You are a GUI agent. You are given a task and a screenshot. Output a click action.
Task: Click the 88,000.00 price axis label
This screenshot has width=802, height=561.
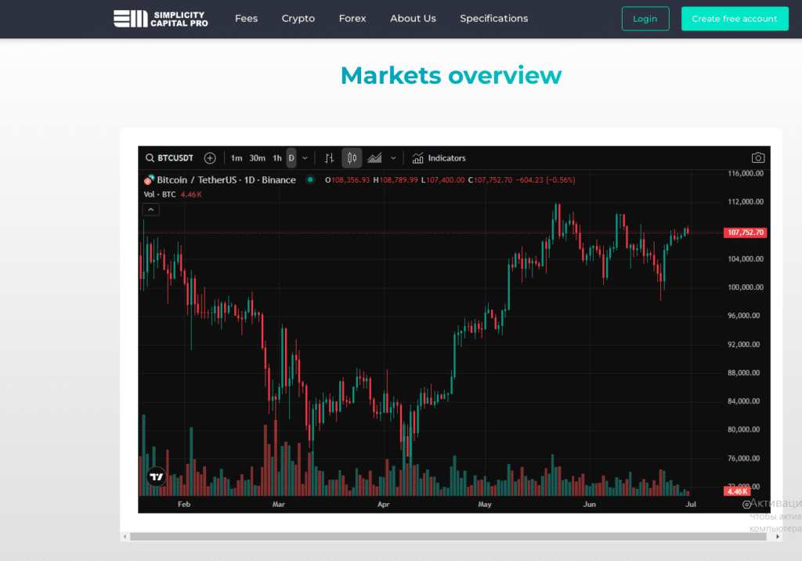[744, 373]
